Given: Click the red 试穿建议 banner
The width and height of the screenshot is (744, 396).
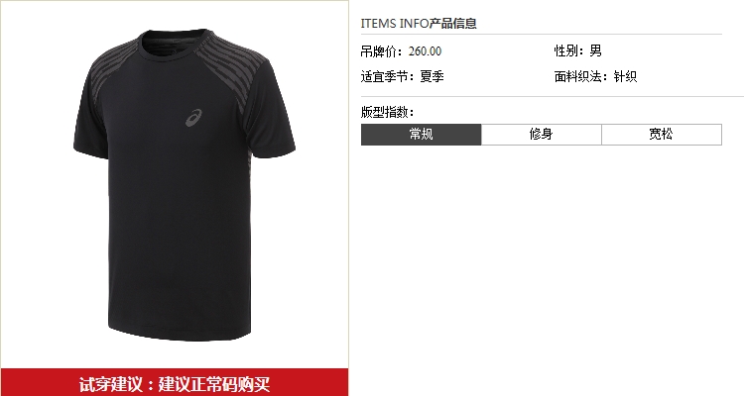Looking at the screenshot, I should [x=175, y=383].
